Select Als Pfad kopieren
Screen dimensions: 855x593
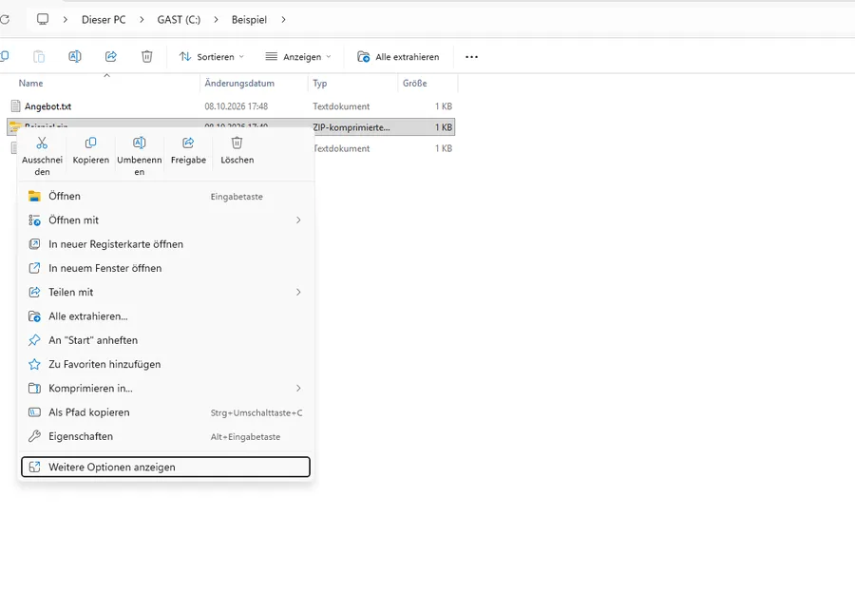pyautogui.click(x=165, y=411)
